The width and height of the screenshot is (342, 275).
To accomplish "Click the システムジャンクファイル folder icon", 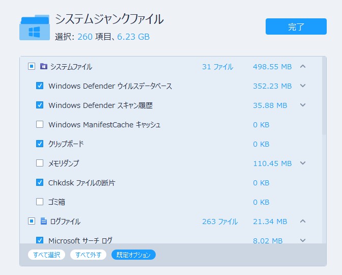I will click(35, 28).
